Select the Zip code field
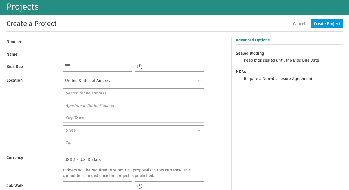The image size is (349, 190). pyautogui.click(x=133, y=143)
